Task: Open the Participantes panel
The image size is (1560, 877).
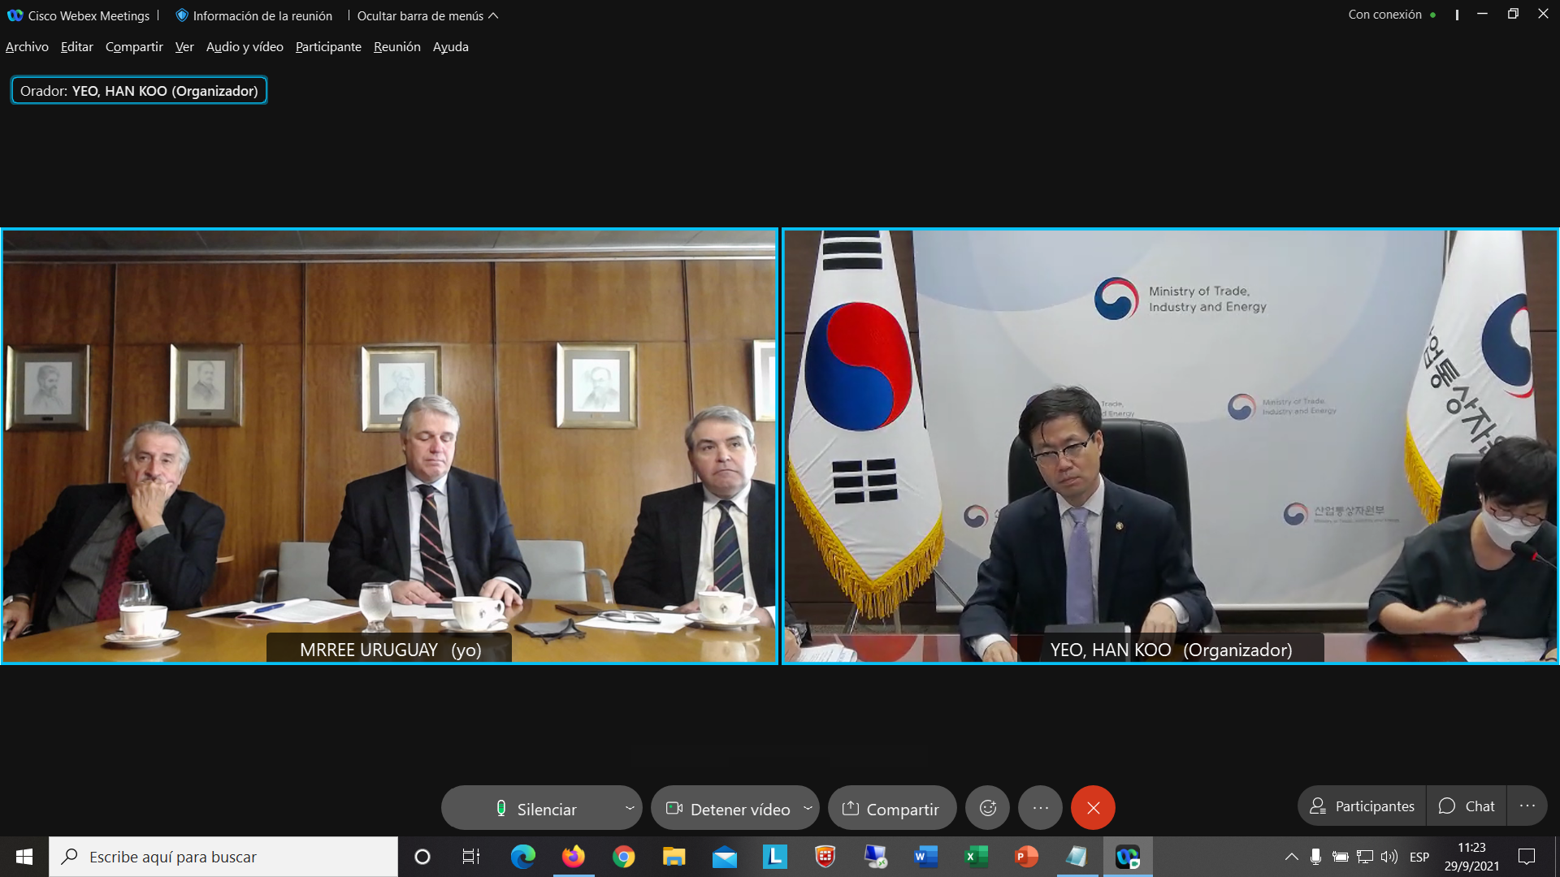Action: point(1363,806)
